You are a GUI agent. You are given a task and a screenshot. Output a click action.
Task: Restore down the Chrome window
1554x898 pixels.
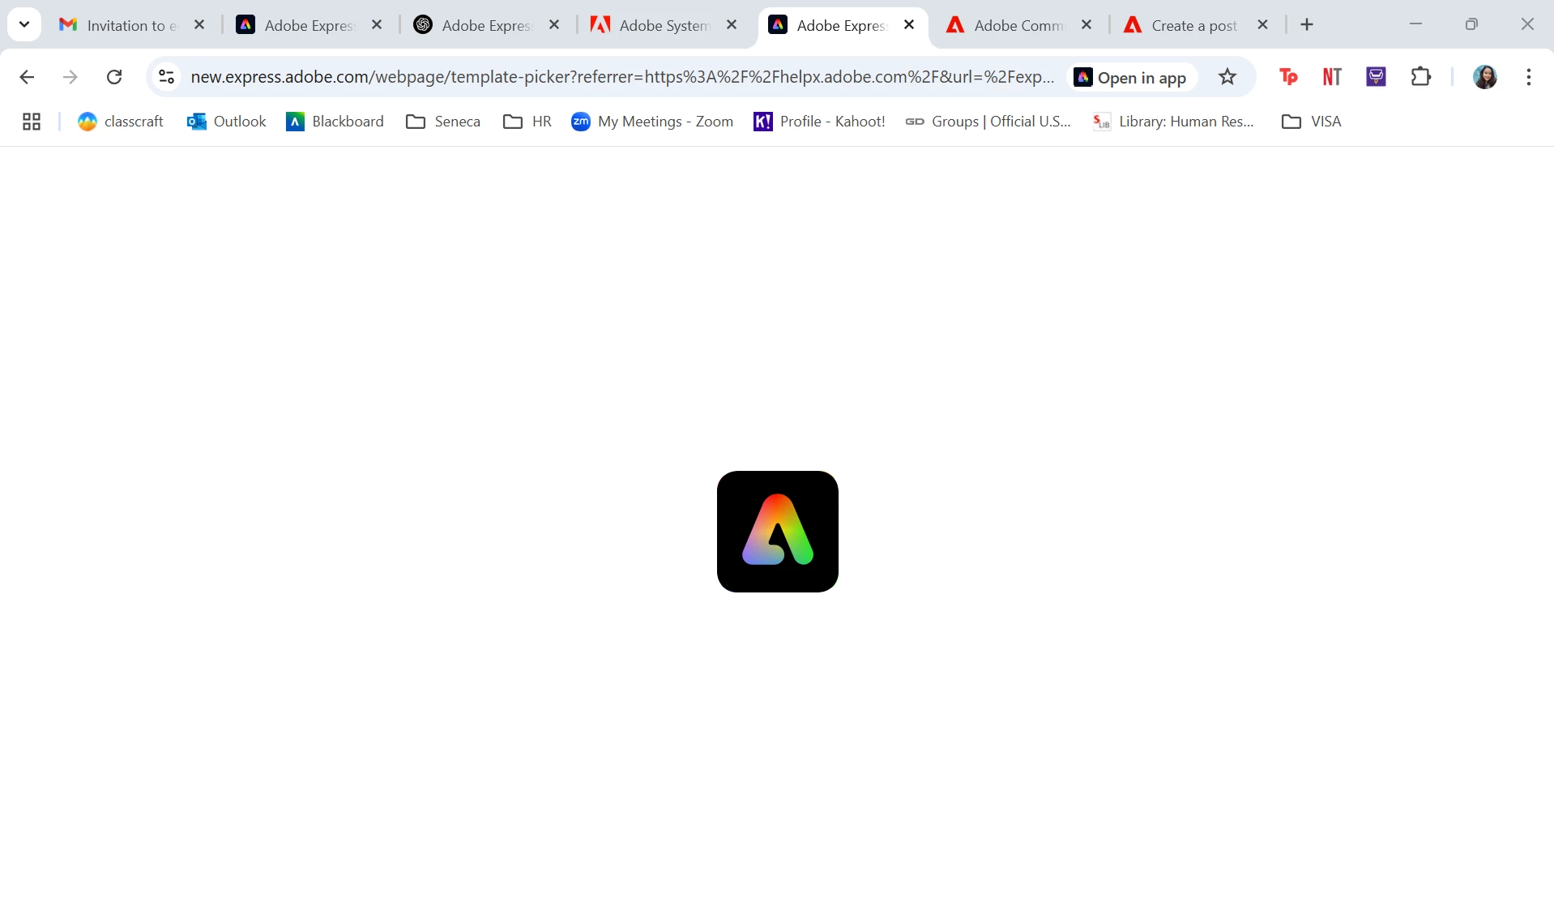coord(1471,24)
